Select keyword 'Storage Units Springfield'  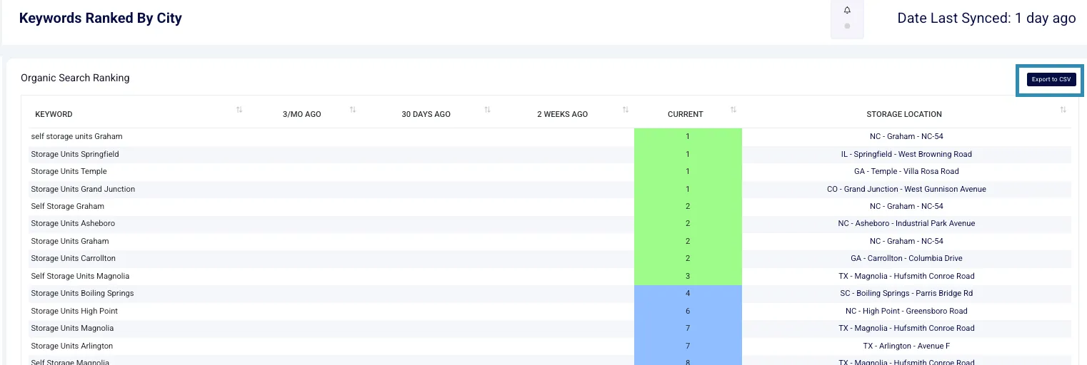[75, 154]
